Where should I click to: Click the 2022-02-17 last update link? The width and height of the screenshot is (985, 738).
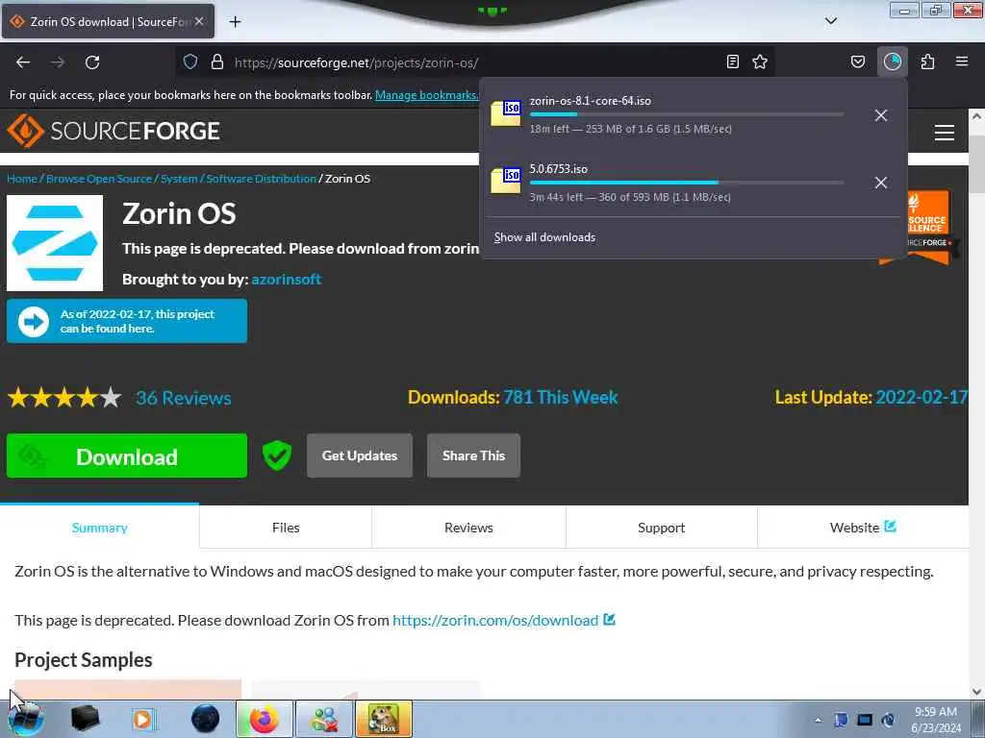coord(922,397)
